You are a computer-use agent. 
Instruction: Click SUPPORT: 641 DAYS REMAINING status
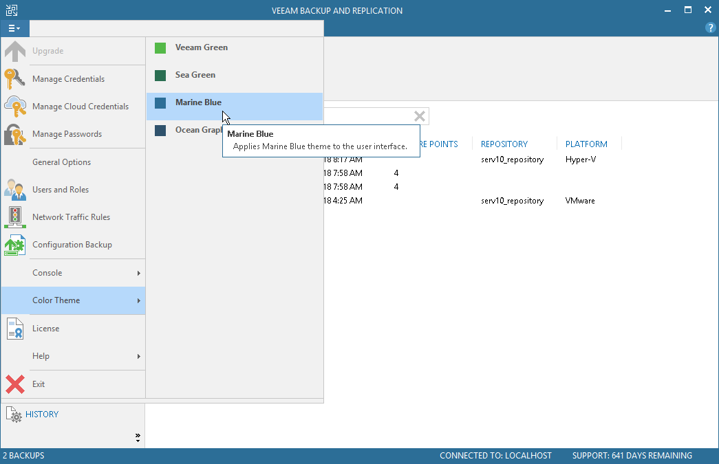[x=632, y=455]
